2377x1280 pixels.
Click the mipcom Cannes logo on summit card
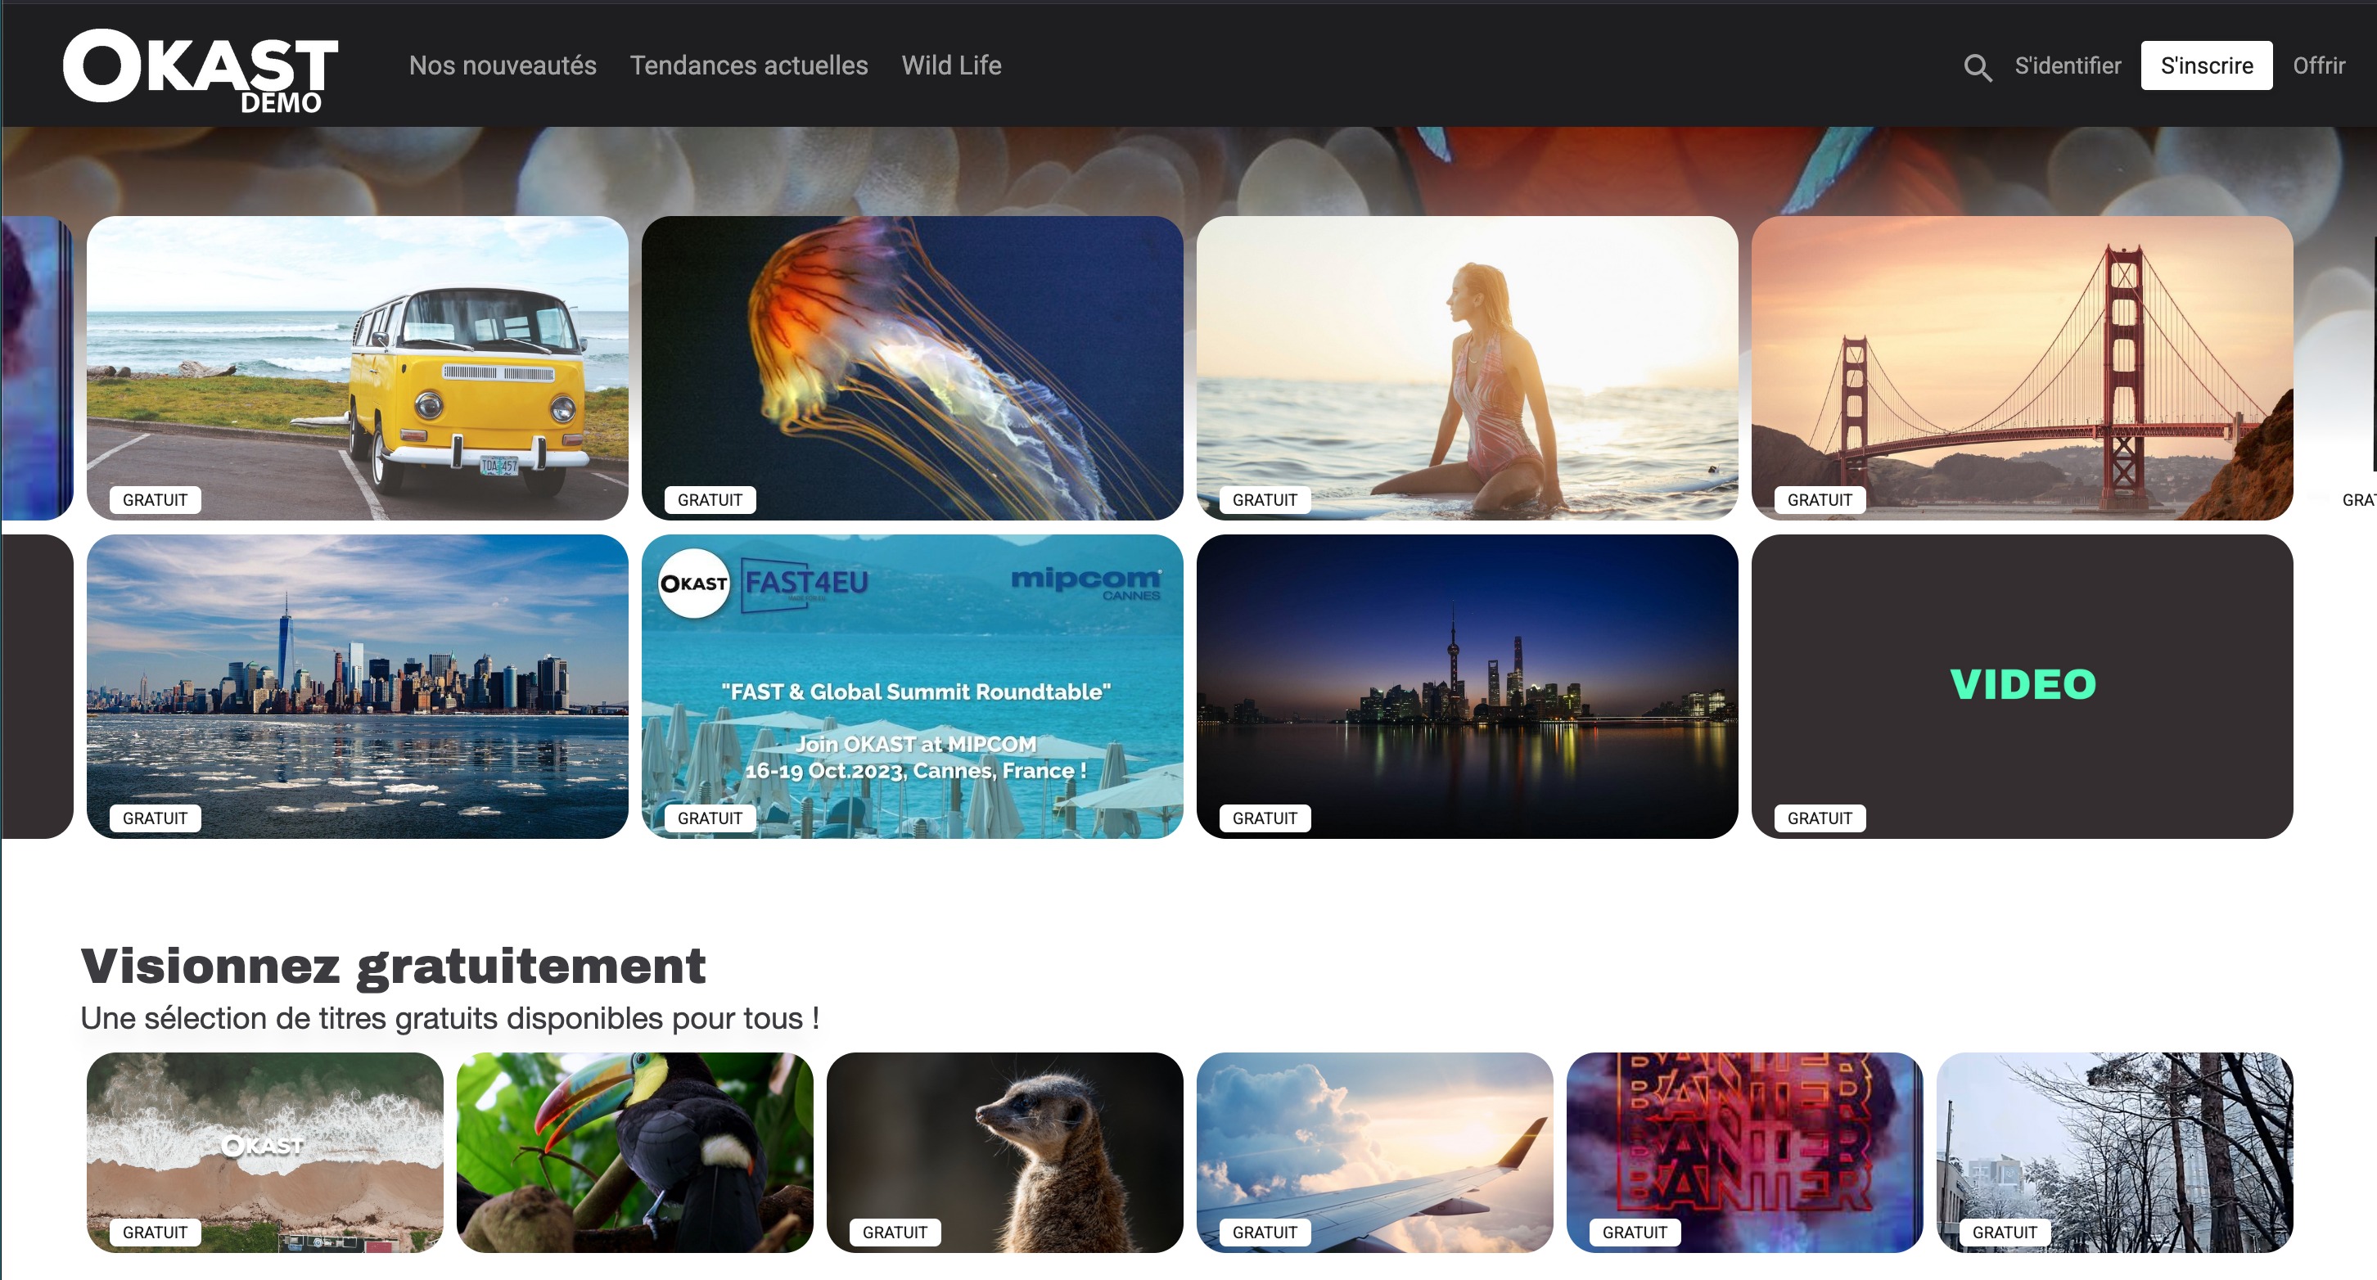tap(1086, 584)
